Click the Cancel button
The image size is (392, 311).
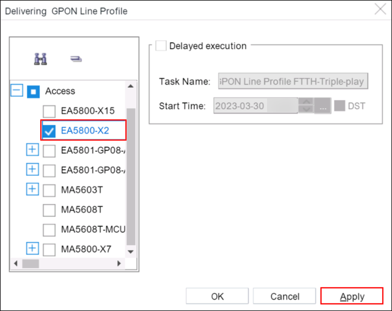[285, 296]
